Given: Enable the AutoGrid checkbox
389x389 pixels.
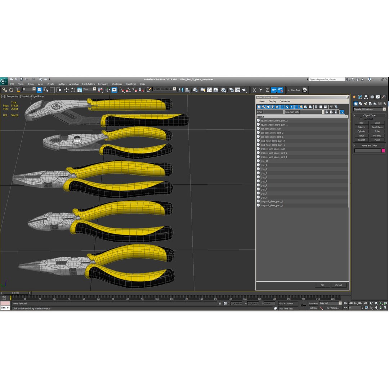Looking at the screenshot, I should coord(361,119).
